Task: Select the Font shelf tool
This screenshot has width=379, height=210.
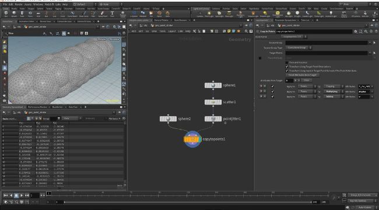Action: [x=112, y=14]
